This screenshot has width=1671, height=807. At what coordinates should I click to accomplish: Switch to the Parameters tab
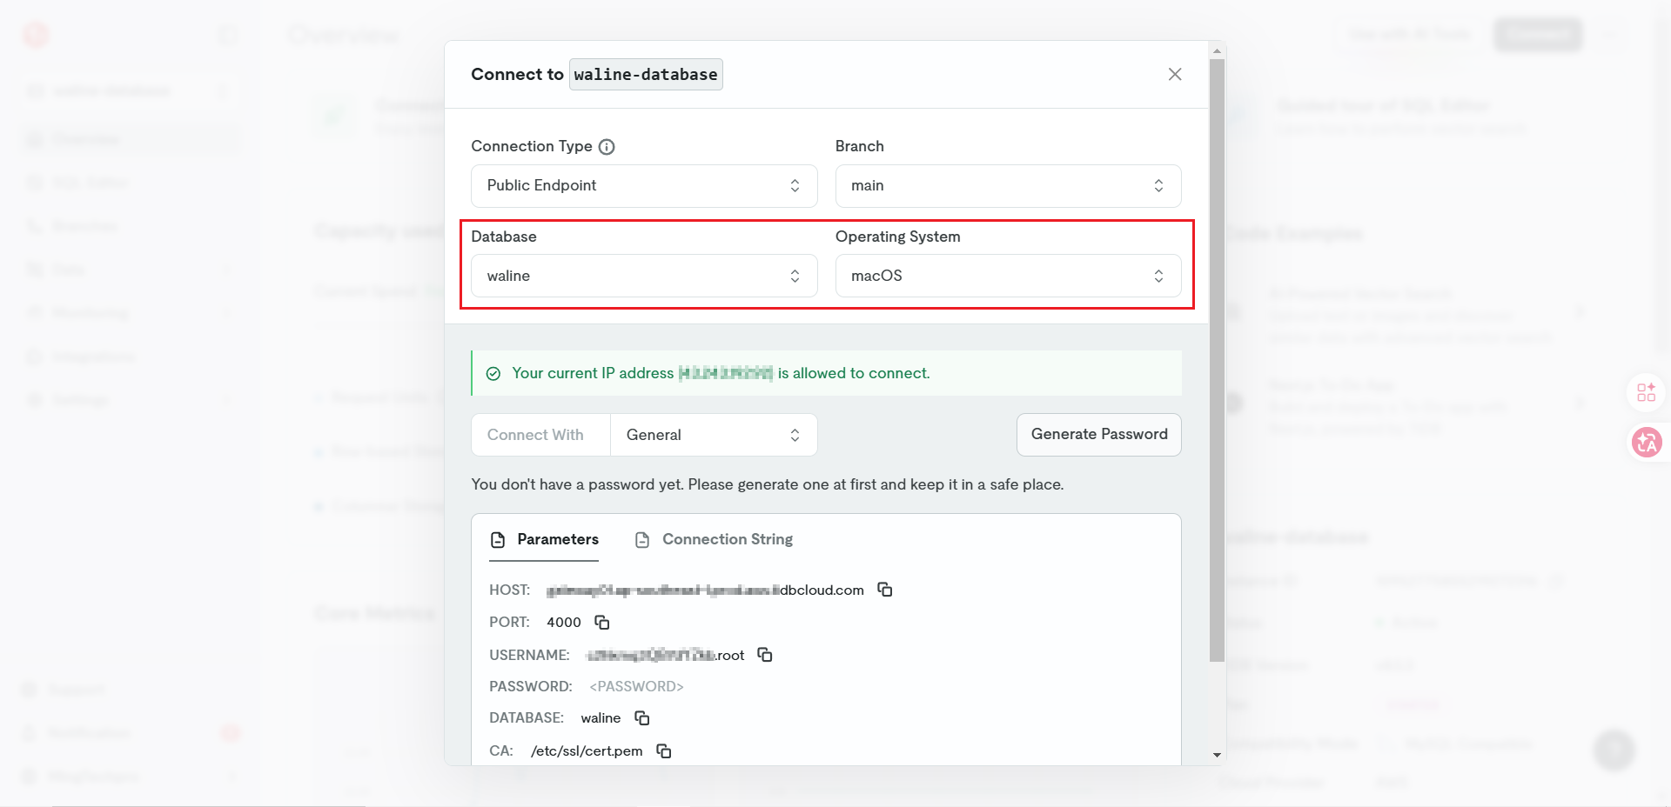pyautogui.click(x=545, y=539)
